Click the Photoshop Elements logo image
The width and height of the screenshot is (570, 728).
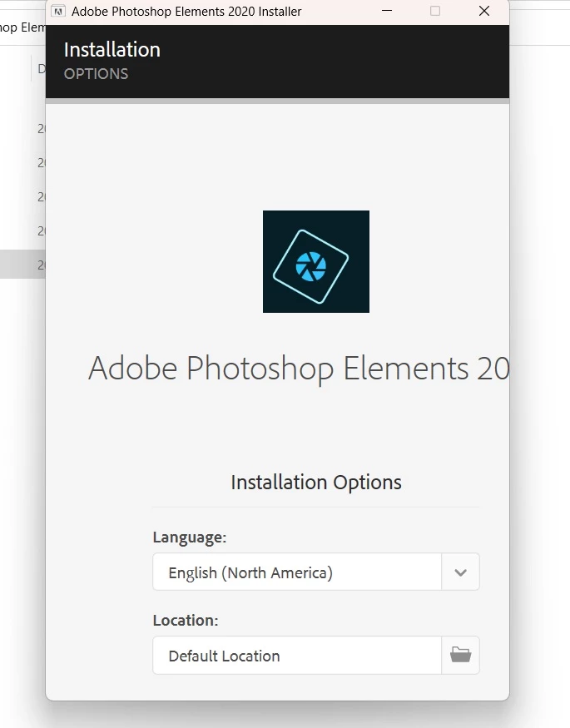(x=316, y=261)
